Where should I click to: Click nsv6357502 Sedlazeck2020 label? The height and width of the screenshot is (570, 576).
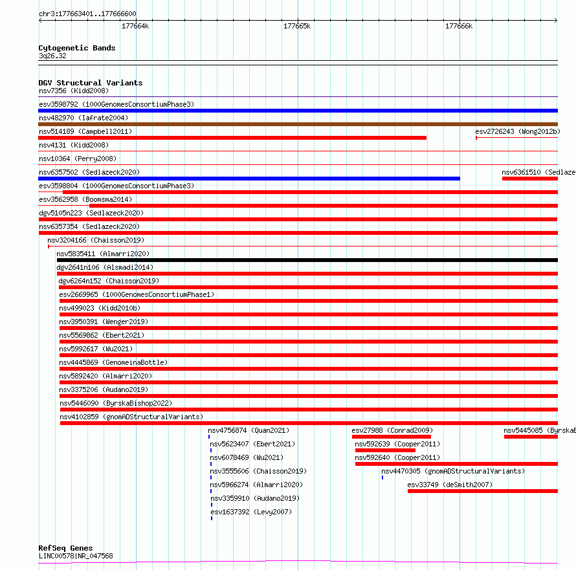point(89,172)
